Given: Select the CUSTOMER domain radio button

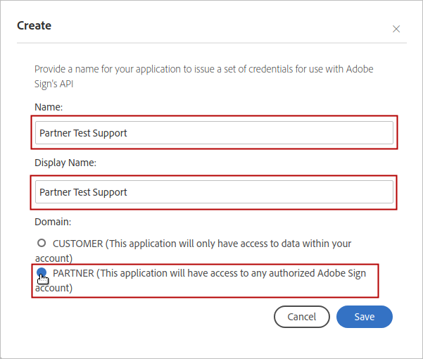Looking at the screenshot, I should (x=42, y=243).
